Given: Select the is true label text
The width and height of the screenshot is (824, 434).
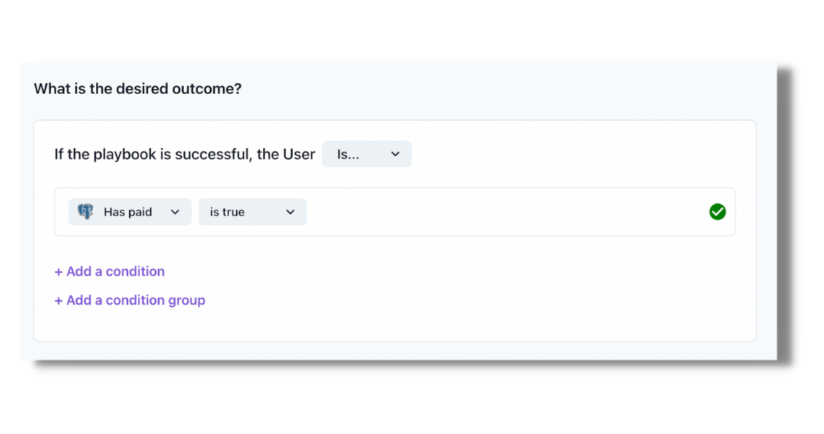Looking at the screenshot, I should 227,212.
